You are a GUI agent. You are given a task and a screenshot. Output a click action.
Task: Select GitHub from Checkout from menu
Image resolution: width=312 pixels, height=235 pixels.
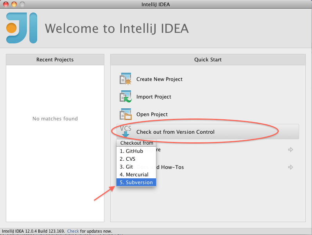tap(136, 151)
